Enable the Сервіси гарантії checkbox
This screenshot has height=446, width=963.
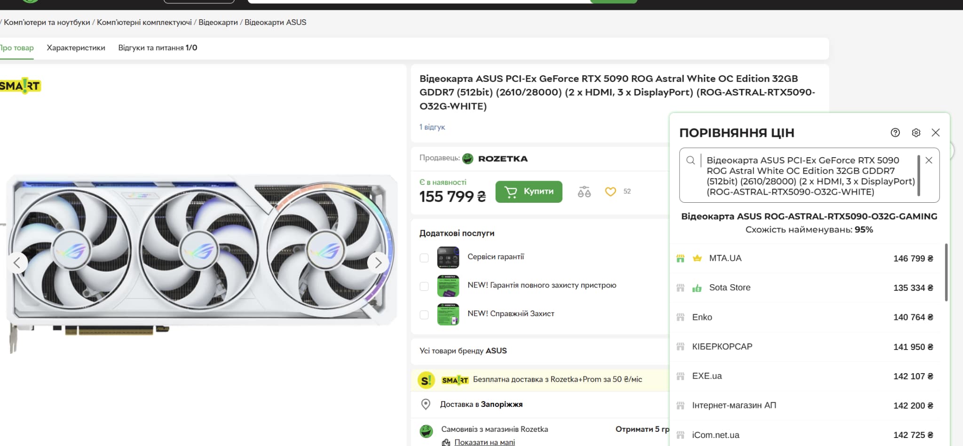424,258
